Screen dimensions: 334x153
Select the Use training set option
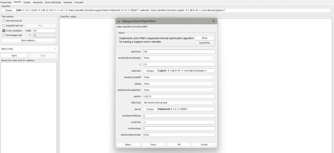12,21
